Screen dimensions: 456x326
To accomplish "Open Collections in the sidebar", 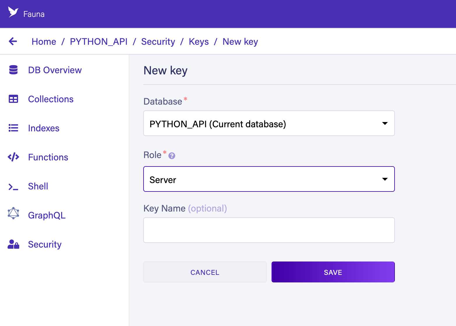I will coord(51,99).
